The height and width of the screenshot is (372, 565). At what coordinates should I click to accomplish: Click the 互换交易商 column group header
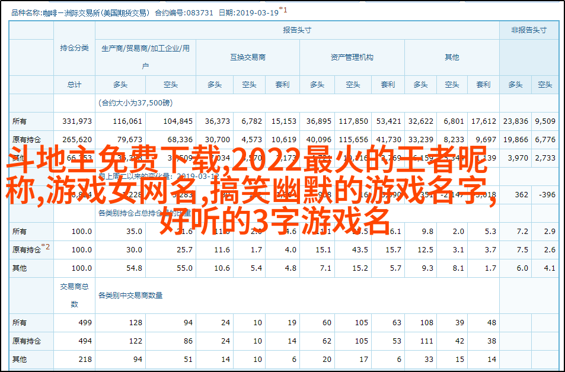click(248, 57)
